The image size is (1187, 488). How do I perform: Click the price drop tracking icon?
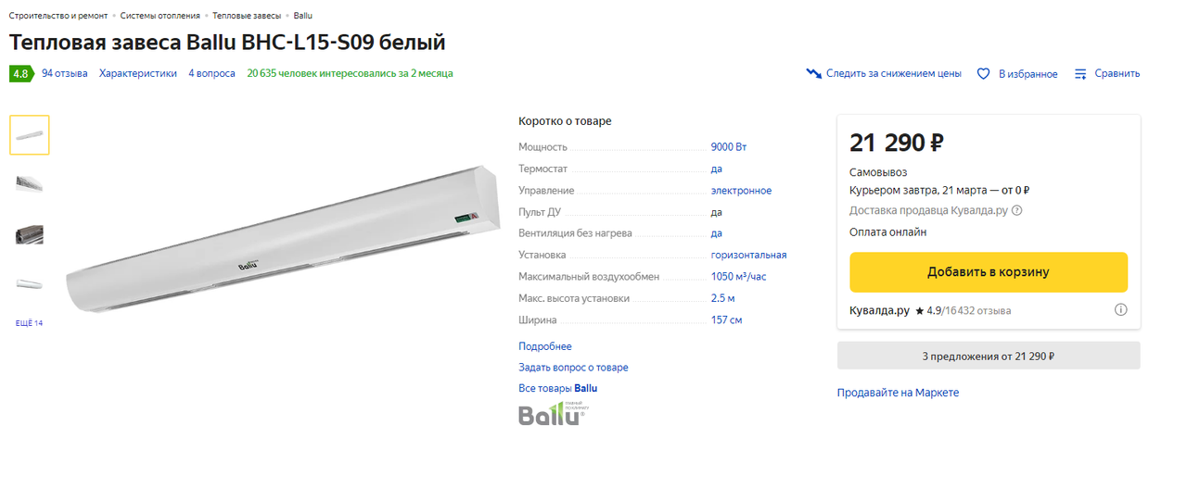(x=813, y=73)
